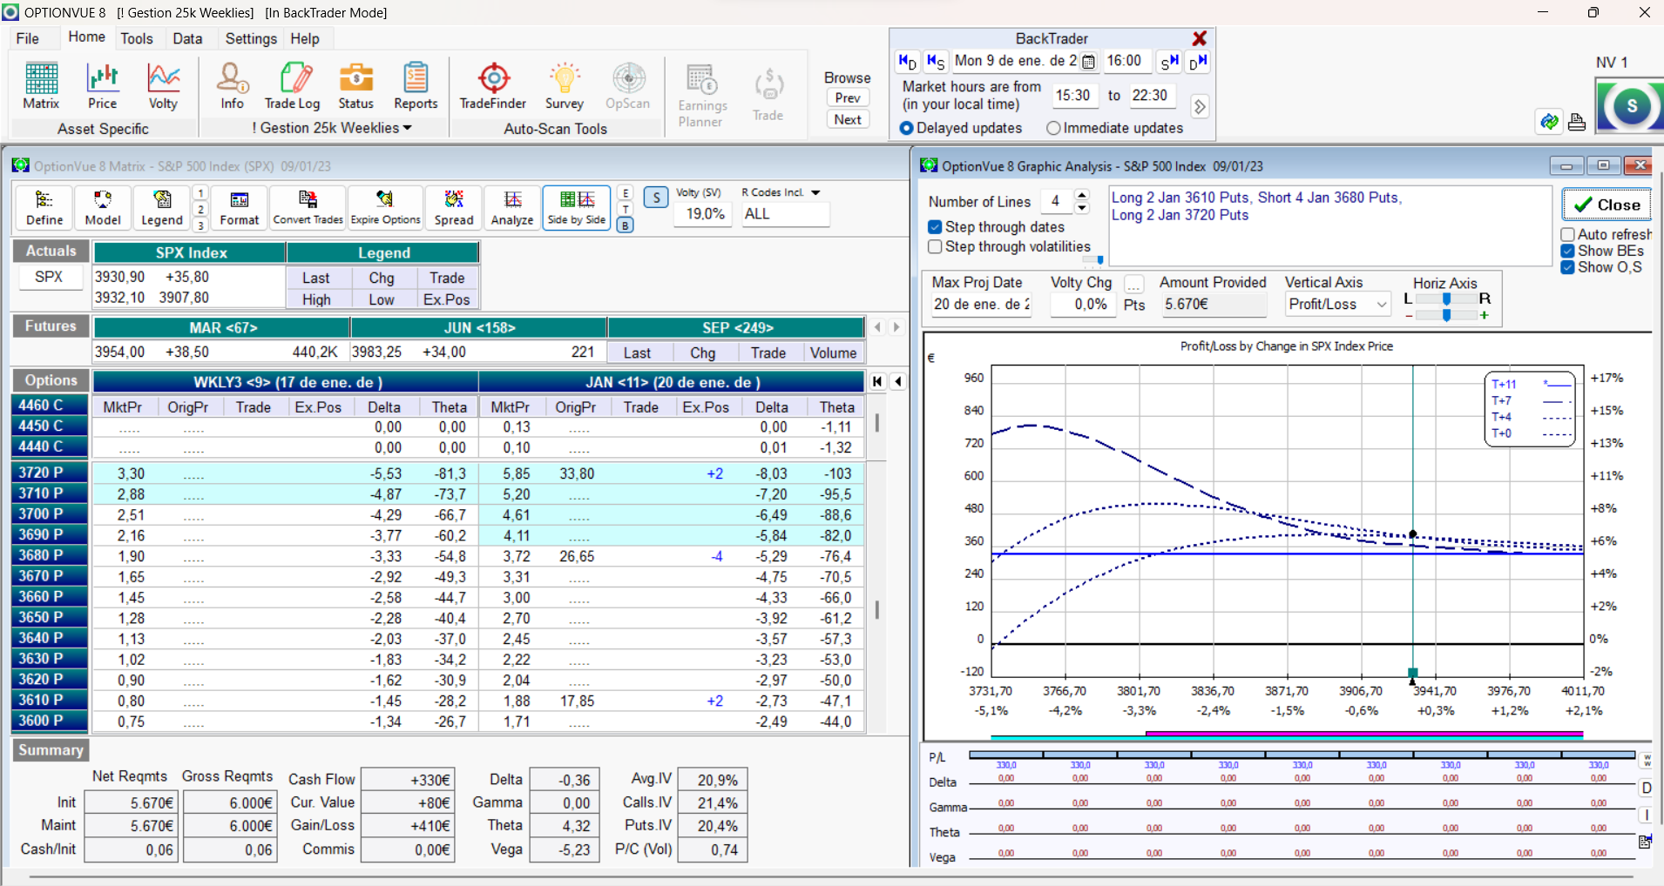Open the Analyze tool in Matrix
The width and height of the screenshot is (1664, 886).
[x=512, y=207]
